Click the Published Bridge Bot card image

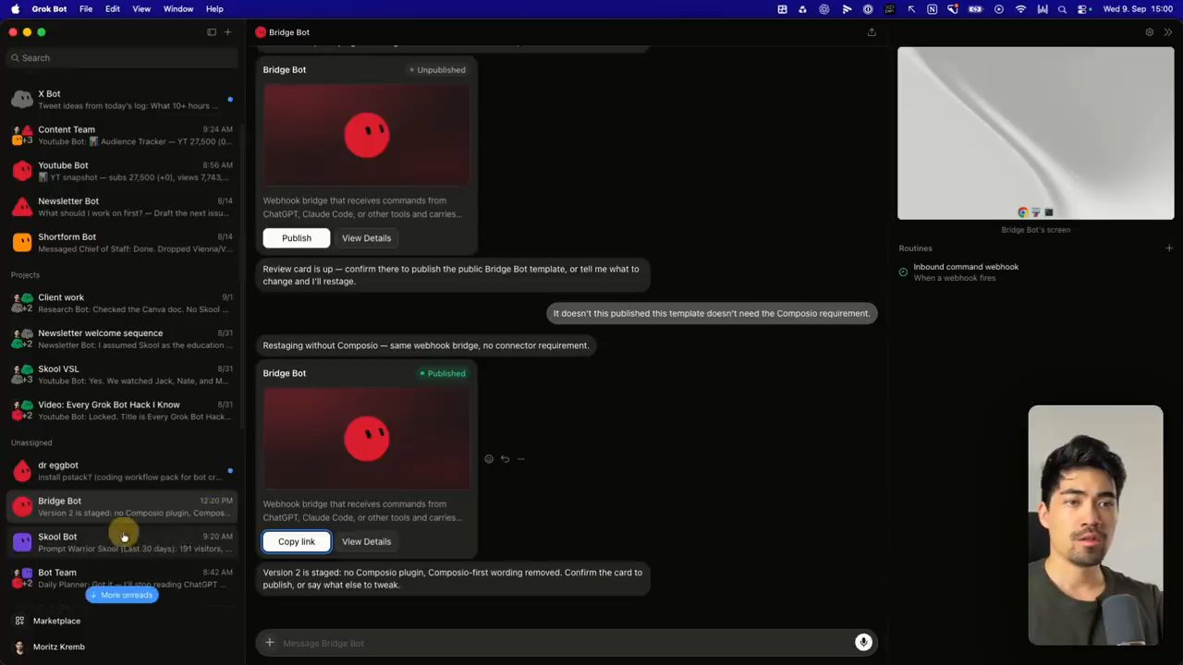[x=367, y=439]
